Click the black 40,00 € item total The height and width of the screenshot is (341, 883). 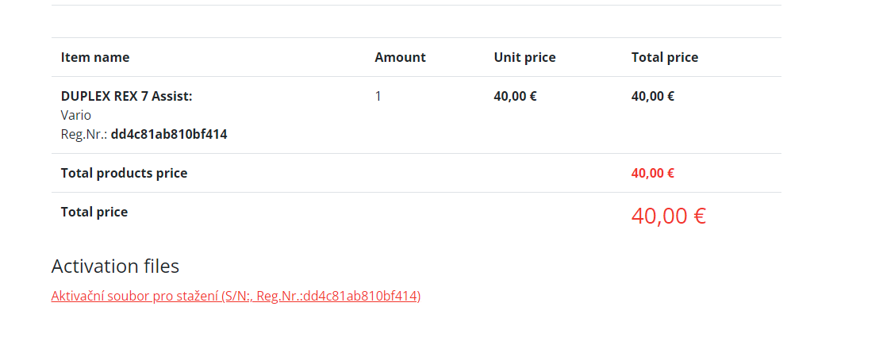[x=653, y=96]
